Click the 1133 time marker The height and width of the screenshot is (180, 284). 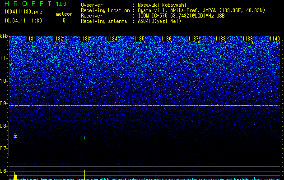[85, 39]
